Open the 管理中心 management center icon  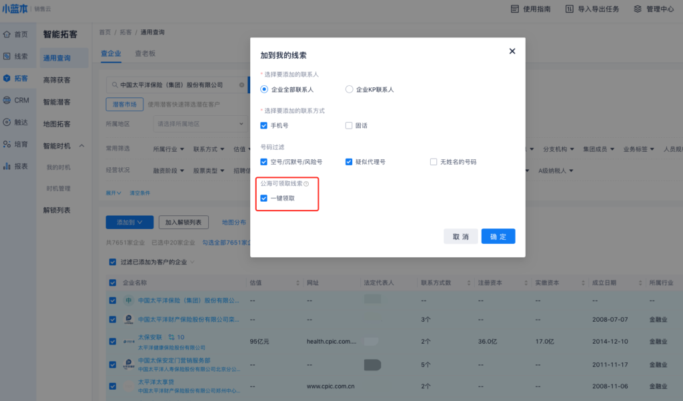pyautogui.click(x=638, y=9)
